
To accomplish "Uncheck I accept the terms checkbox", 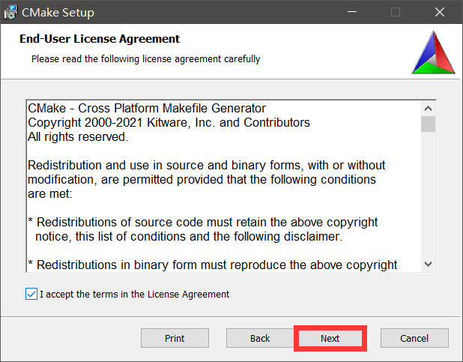I will tap(31, 294).
